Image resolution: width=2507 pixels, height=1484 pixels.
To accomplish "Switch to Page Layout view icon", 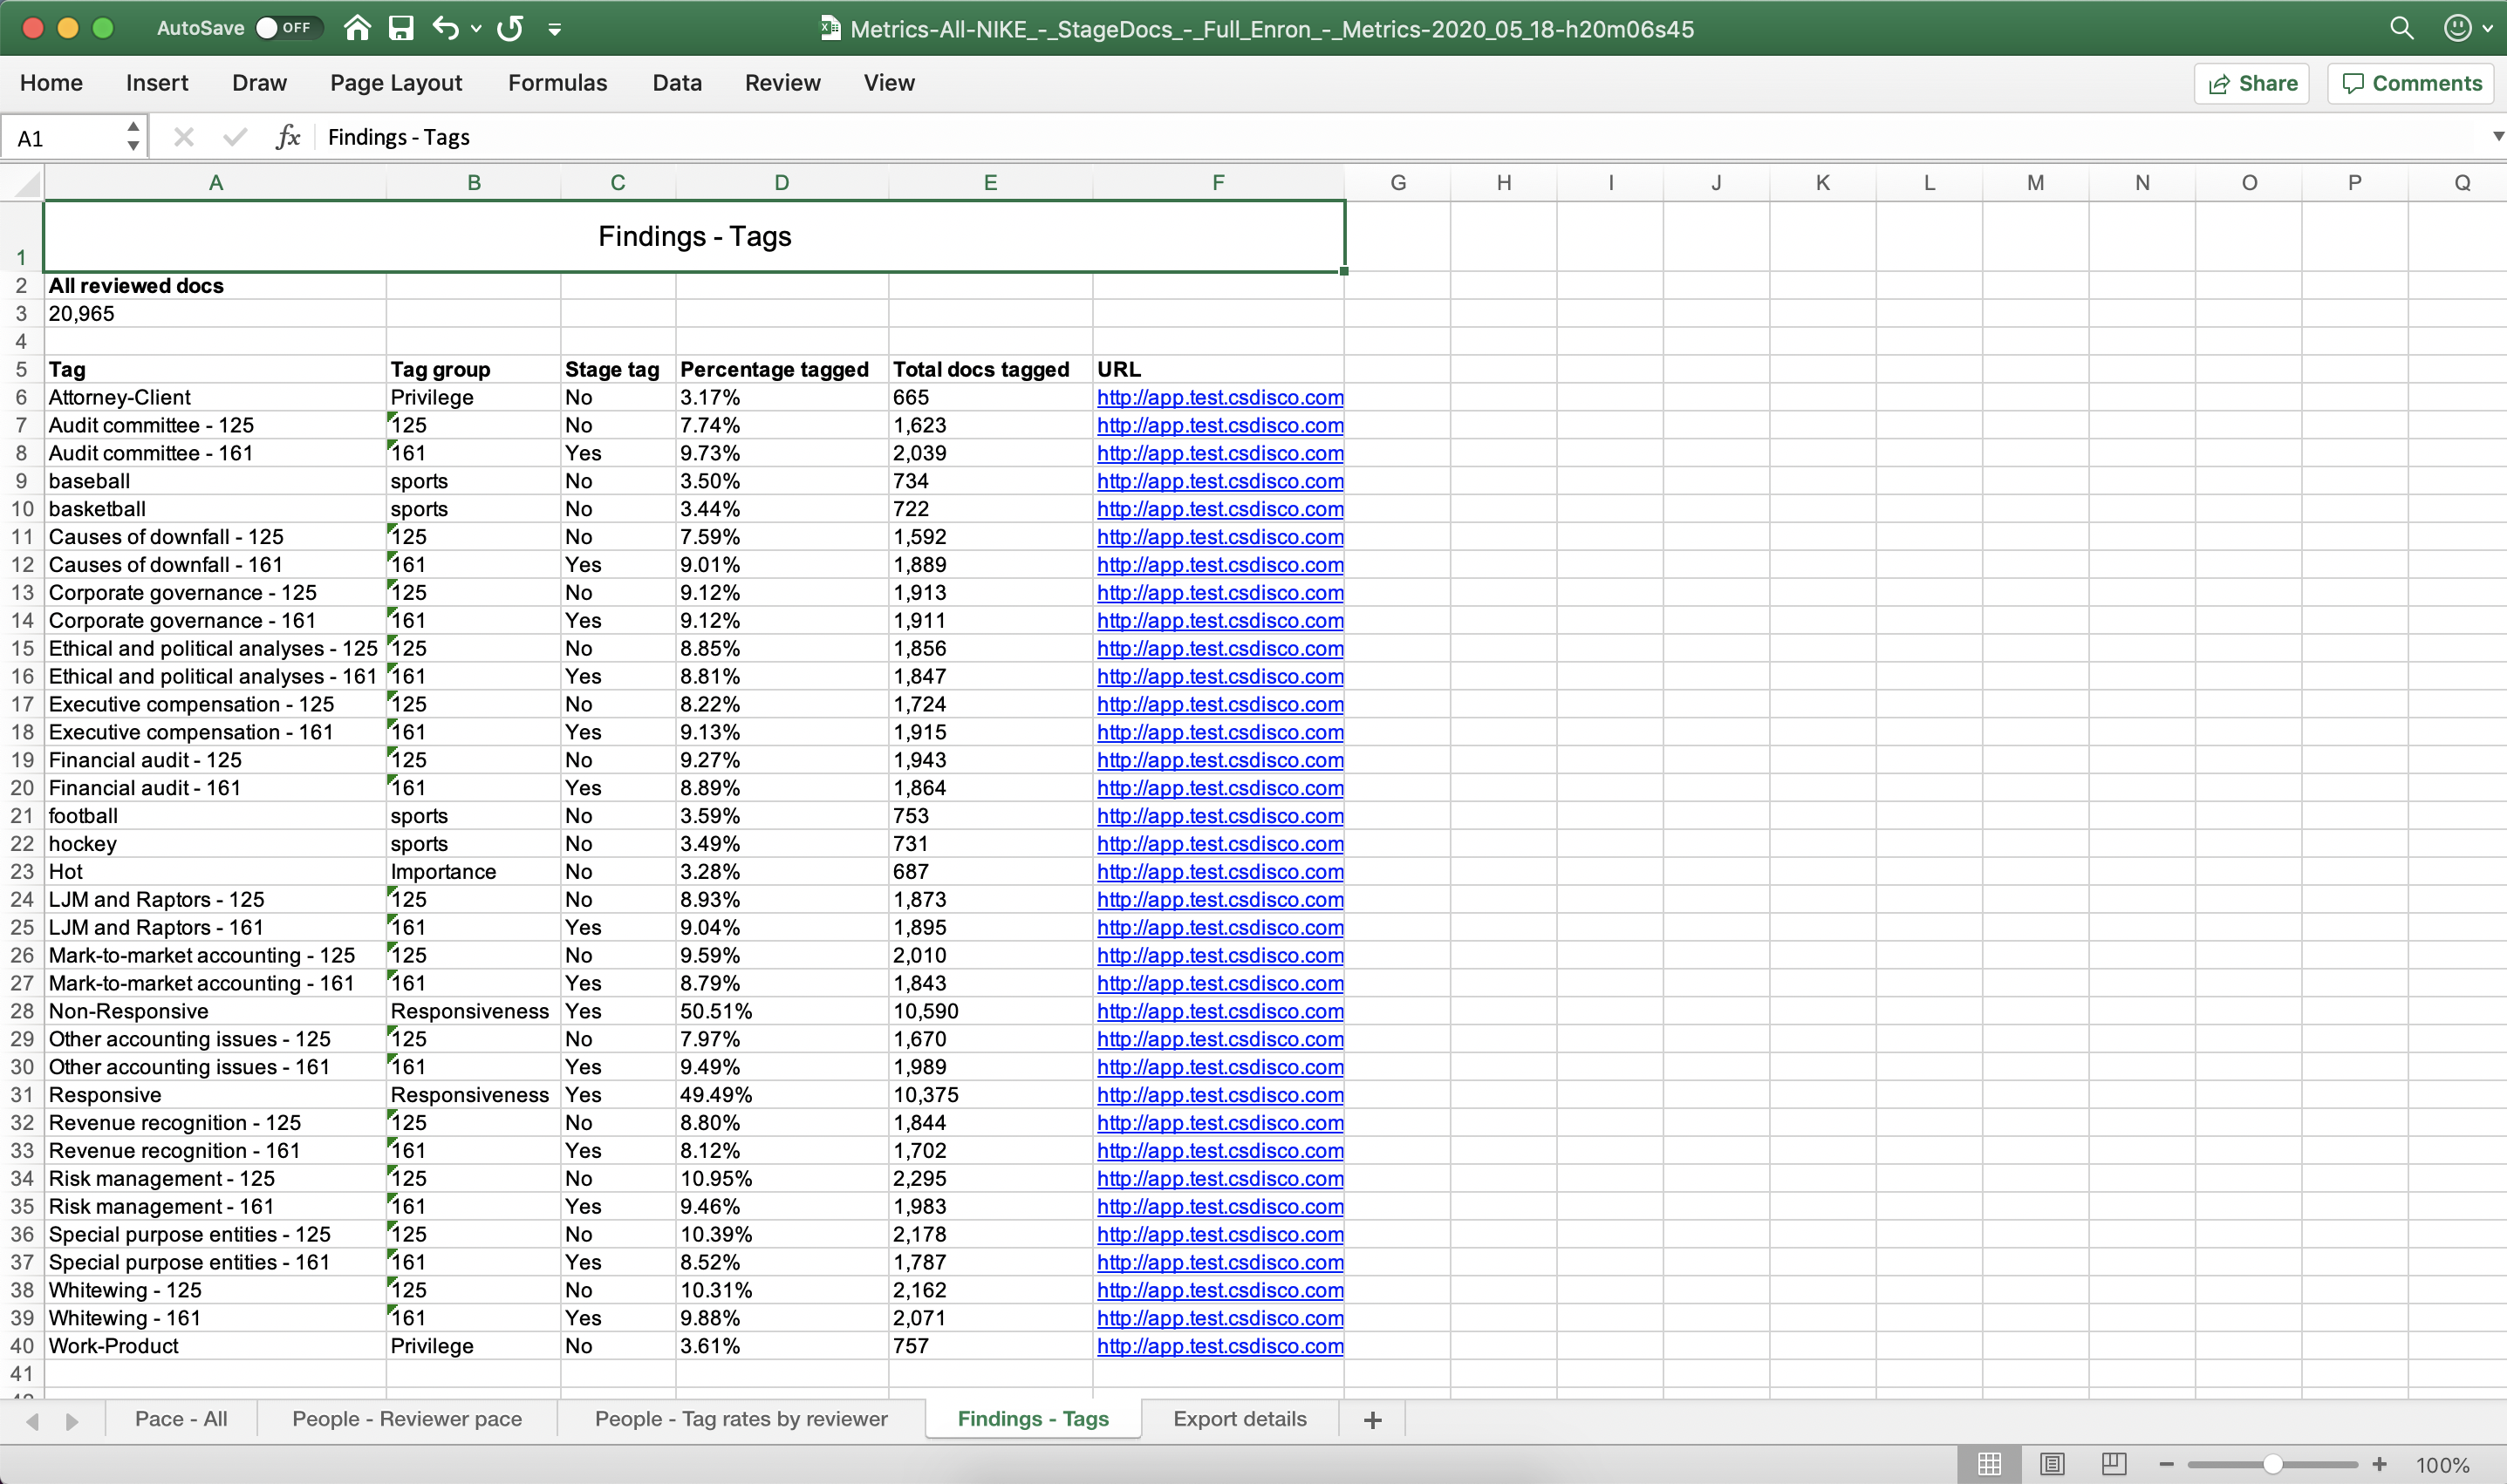I will click(x=2052, y=1464).
